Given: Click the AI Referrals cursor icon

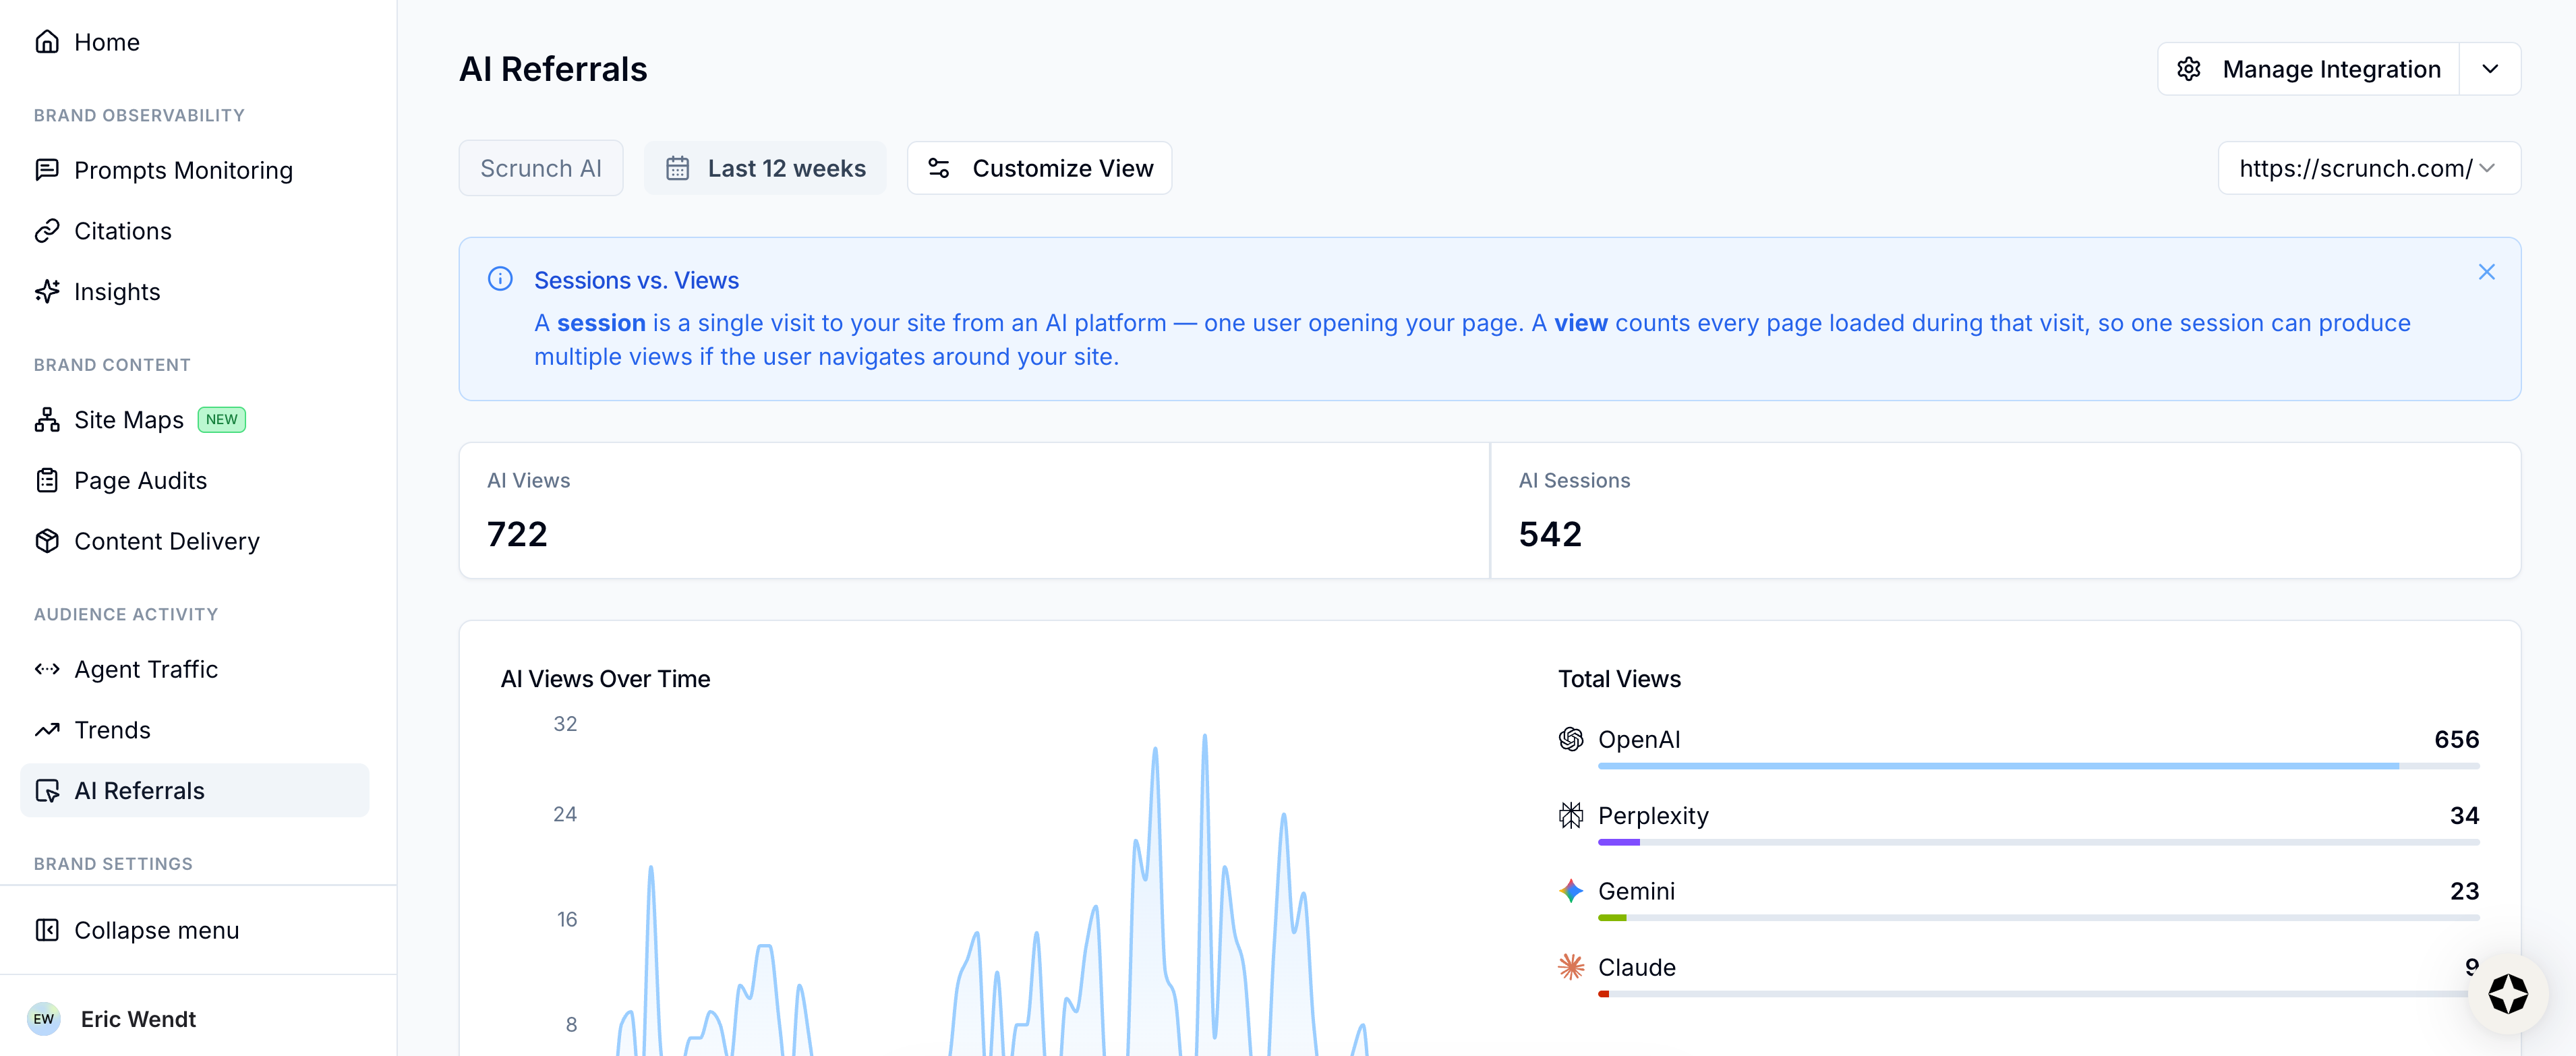Looking at the screenshot, I should tap(47, 791).
